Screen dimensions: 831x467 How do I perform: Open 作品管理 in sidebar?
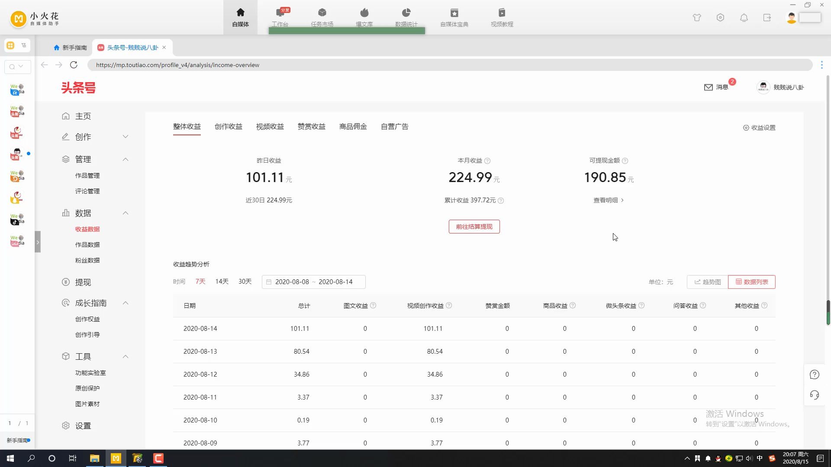pyautogui.click(x=87, y=176)
